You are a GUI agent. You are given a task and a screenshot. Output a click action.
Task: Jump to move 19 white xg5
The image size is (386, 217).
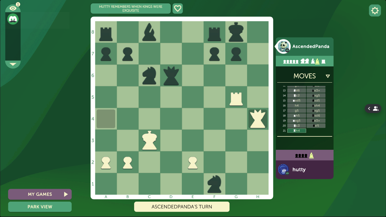pyautogui.click(x=296, y=120)
